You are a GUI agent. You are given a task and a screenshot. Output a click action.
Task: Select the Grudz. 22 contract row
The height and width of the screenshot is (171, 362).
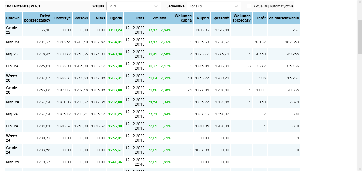12,30
